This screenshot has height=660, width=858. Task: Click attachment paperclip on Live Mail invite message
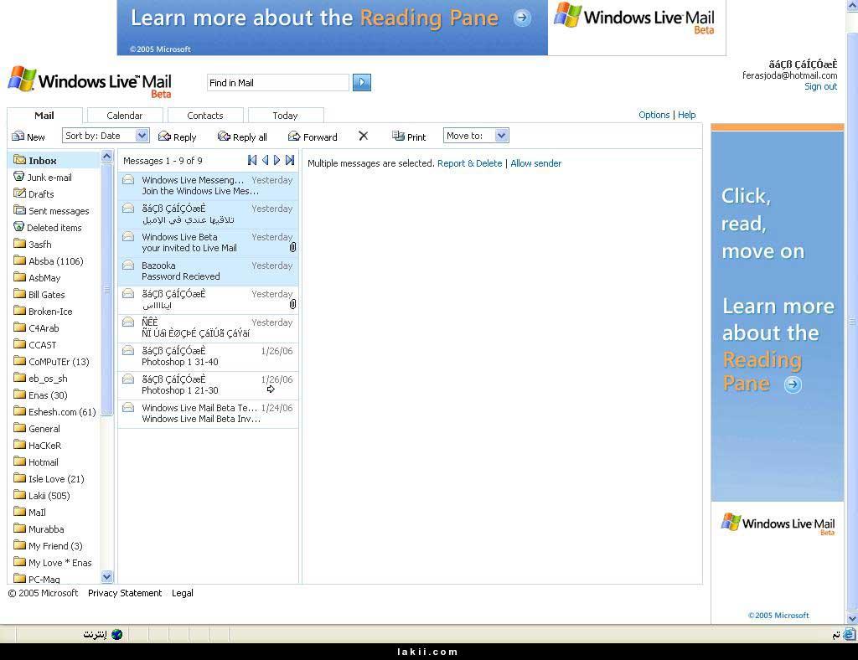tap(292, 247)
